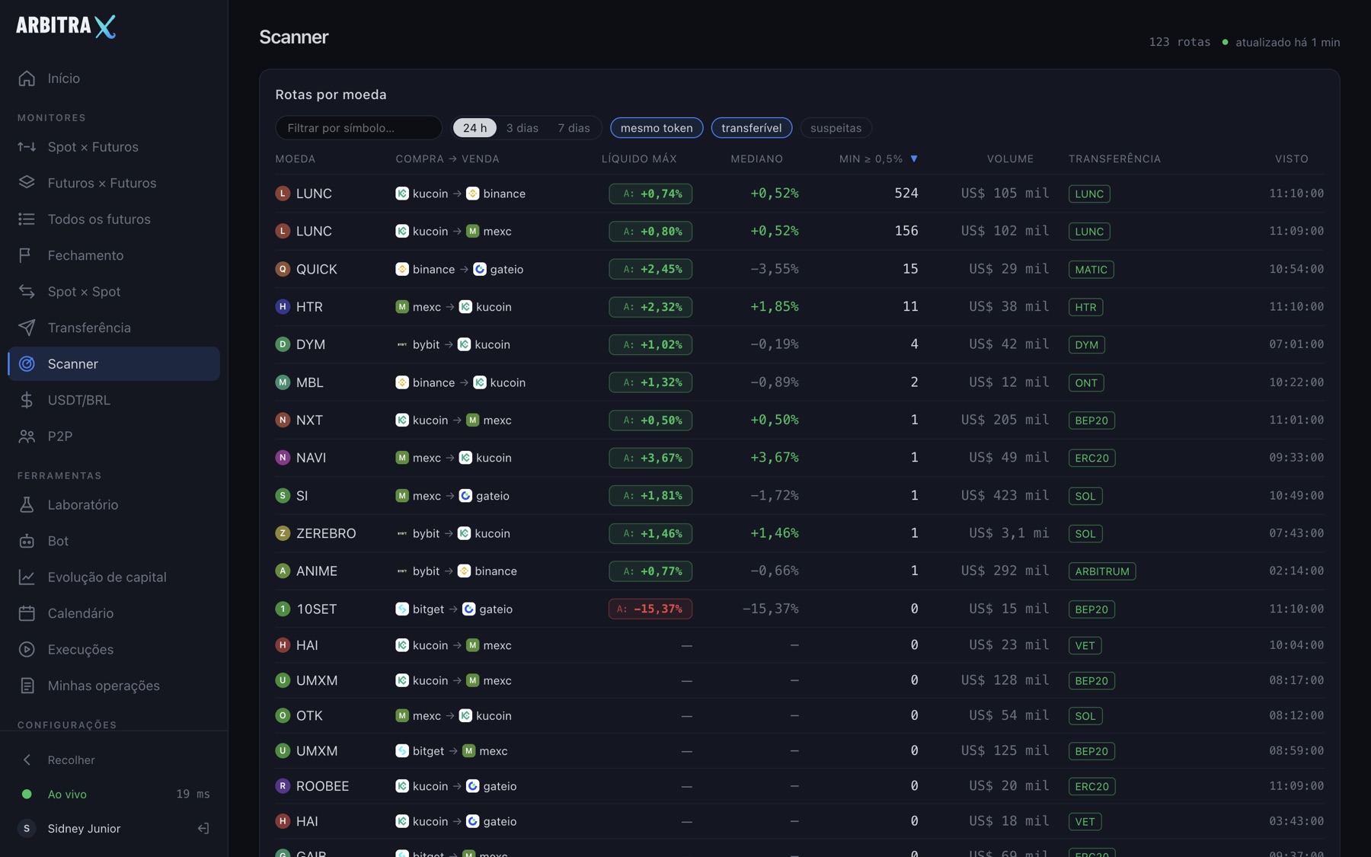Open Todos os futuros list icon

27,219
